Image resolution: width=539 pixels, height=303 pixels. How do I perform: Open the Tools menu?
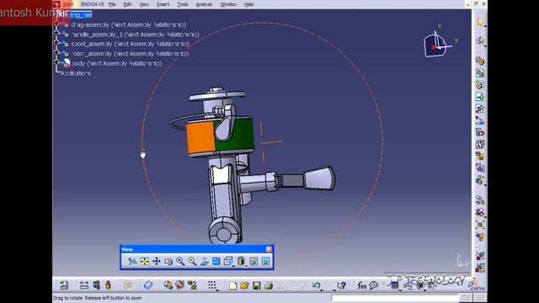[183, 4]
